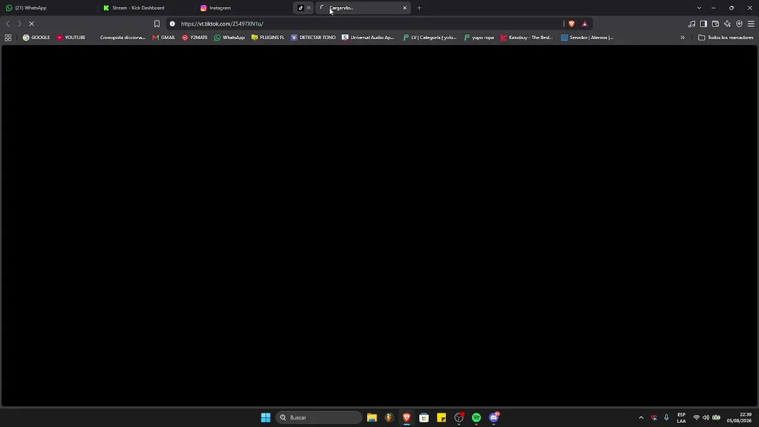Launch FL Studio from taskbar
This screenshot has height=427, width=759.
click(389, 418)
